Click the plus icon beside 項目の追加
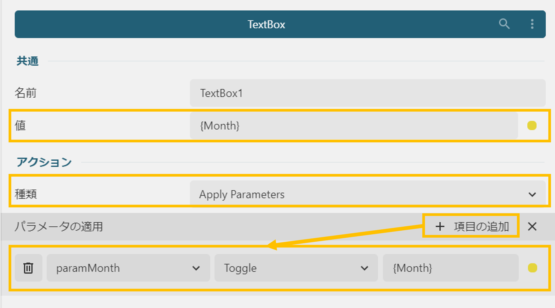 click(440, 226)
